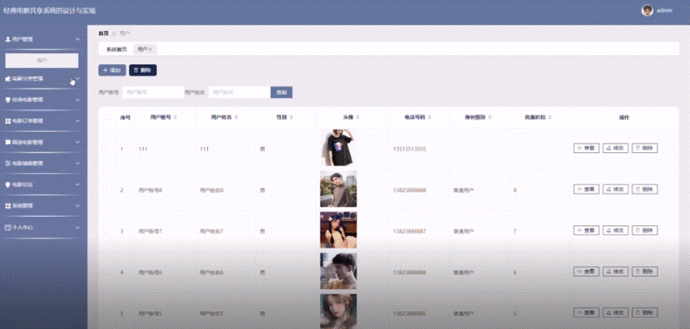Viewport: 690px width, 329px height.
Task: Click 普通用户 in 用户账号8 row
Action: (463, 190)
